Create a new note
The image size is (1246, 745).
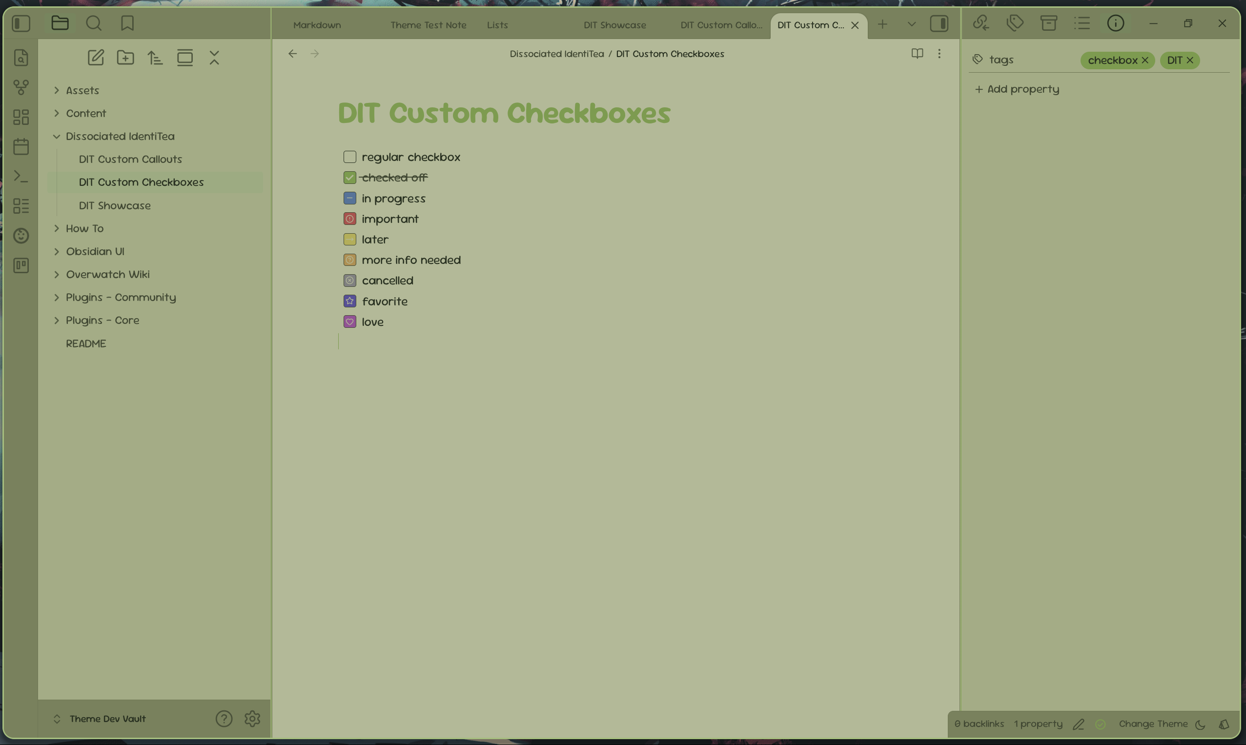point(96,58)
